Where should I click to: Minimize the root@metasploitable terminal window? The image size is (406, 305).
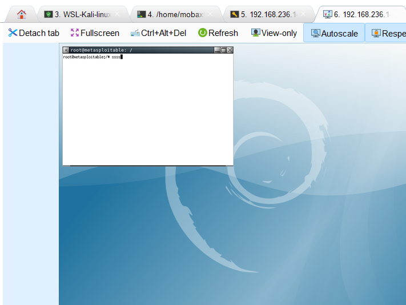pos(217,50)
